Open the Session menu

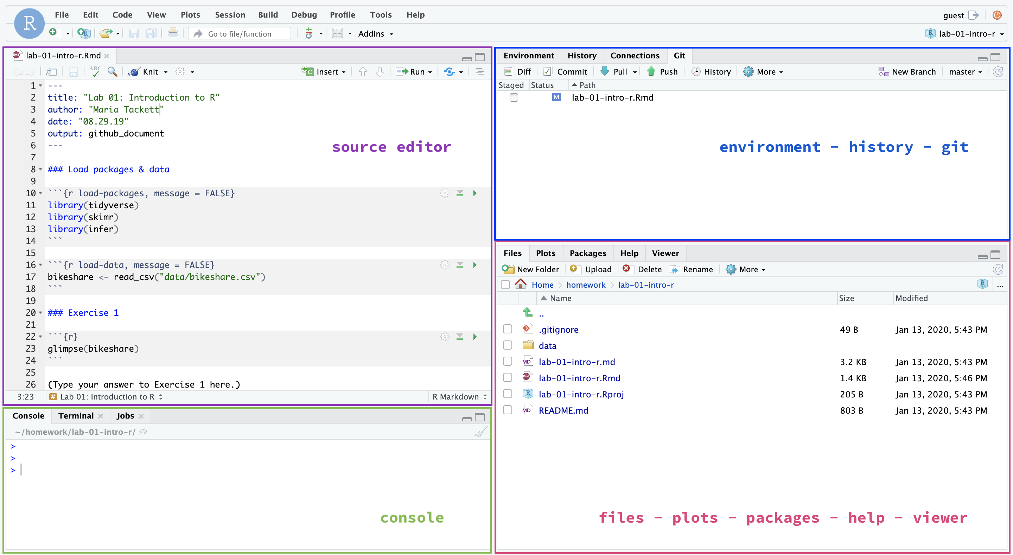click(x=230, y=14)
